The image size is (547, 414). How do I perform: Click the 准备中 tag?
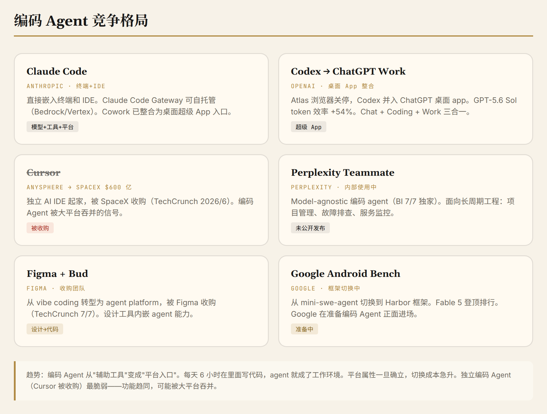click(x=304, y=329)
